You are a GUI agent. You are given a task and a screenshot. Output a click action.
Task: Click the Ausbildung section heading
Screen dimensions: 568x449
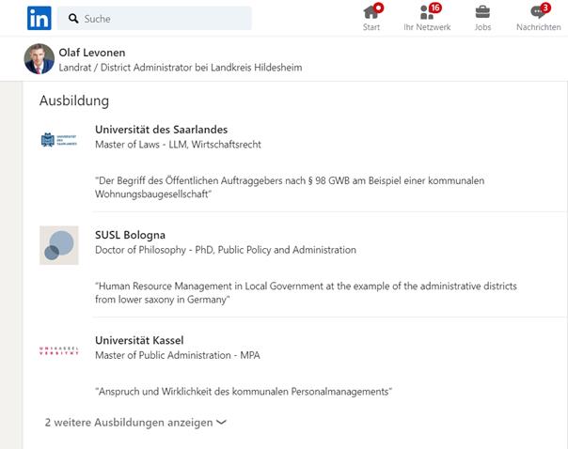pyautogui.click(x=74, y=101)
